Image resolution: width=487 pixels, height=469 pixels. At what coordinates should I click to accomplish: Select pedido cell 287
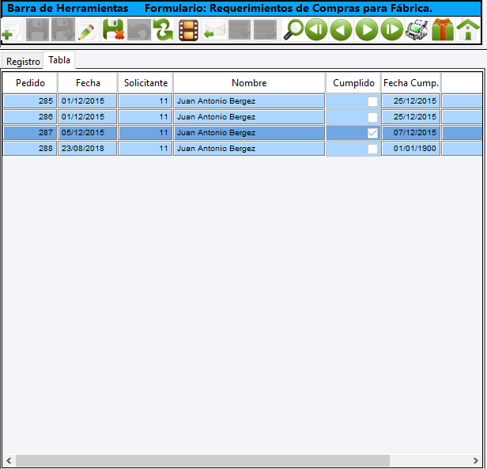click(x=30, y=133)
